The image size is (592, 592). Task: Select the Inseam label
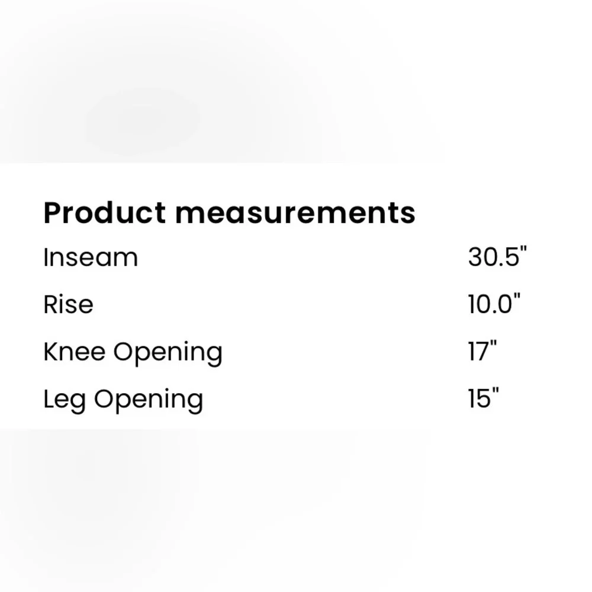pos(91,258)
